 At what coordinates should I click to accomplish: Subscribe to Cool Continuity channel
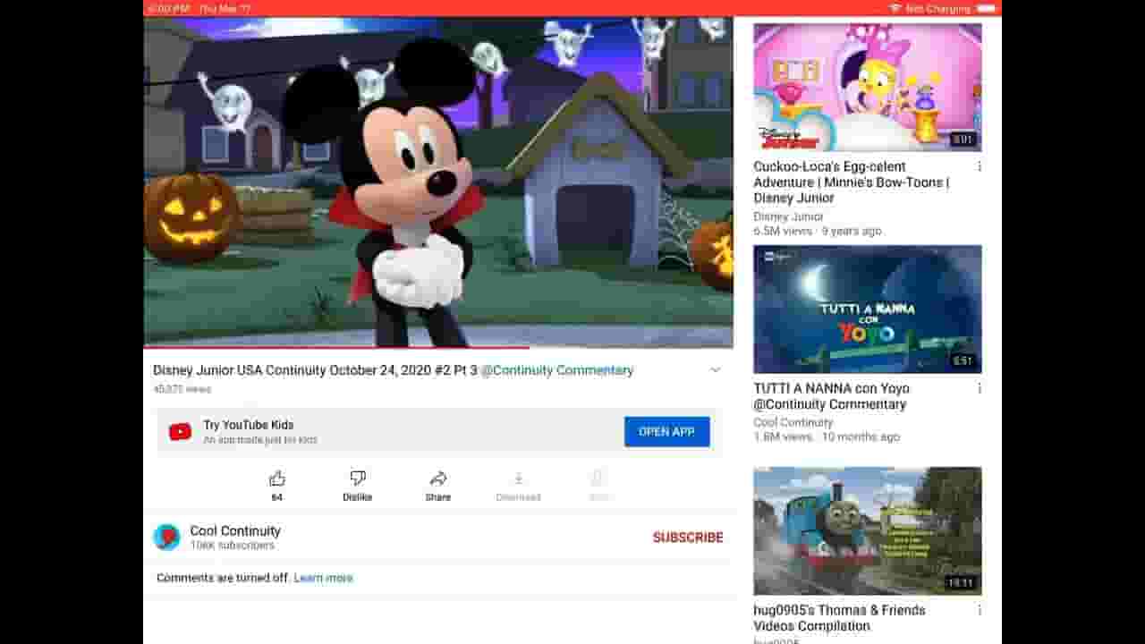[688, 538]
